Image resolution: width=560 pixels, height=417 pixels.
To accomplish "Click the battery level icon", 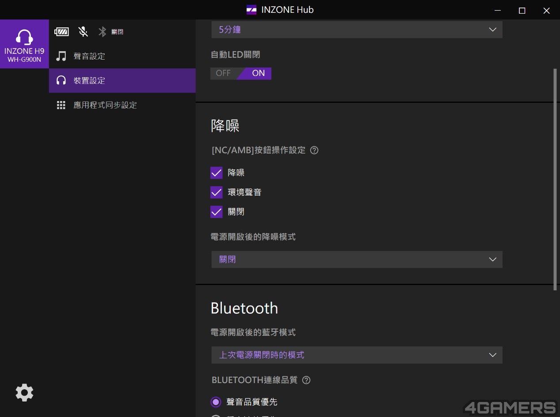I will (x=61, y=32).
